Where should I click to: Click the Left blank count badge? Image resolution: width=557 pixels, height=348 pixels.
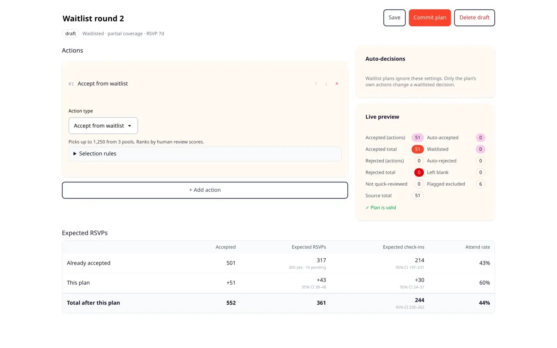pyautogui.click(x=480, y=172)
